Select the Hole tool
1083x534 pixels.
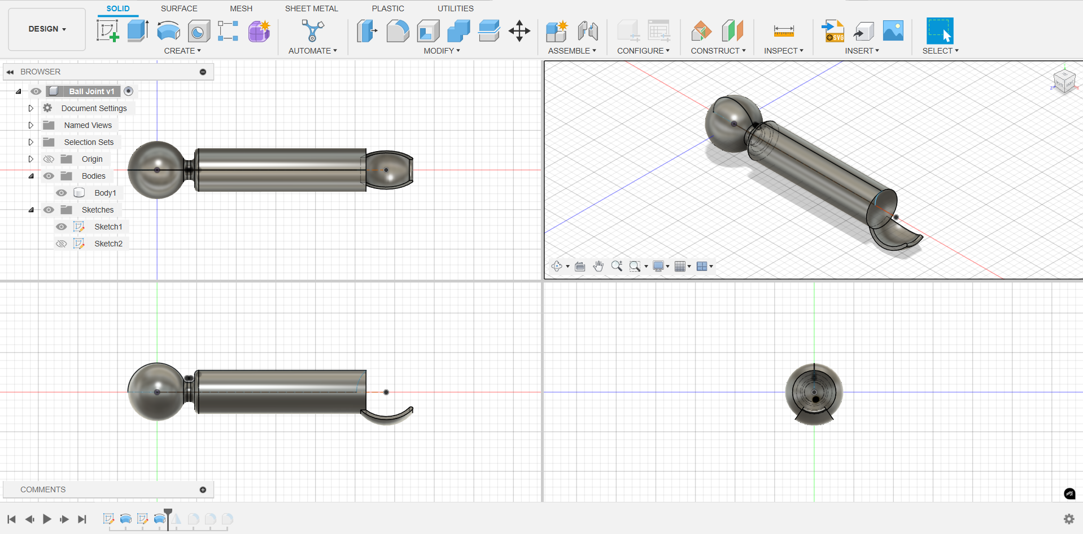[x=198, y=31]
